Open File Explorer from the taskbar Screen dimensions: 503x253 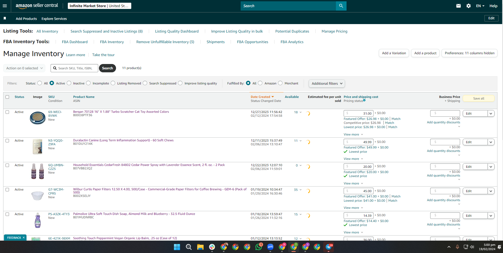click(x=200, y=247)
